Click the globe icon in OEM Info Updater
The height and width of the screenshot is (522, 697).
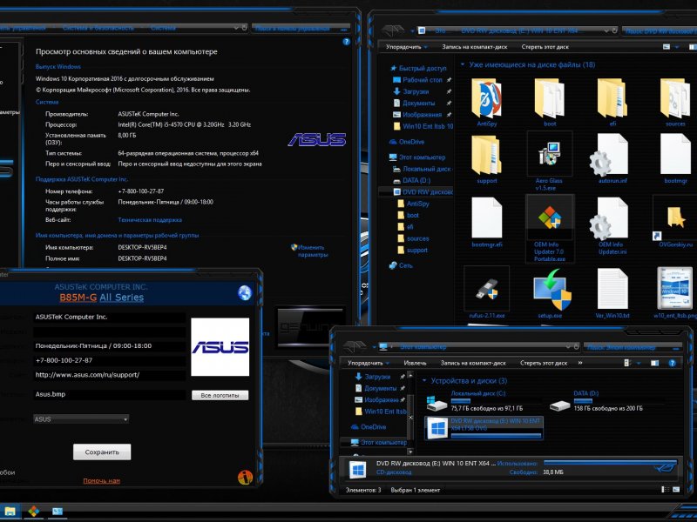[x=245, y=292]
